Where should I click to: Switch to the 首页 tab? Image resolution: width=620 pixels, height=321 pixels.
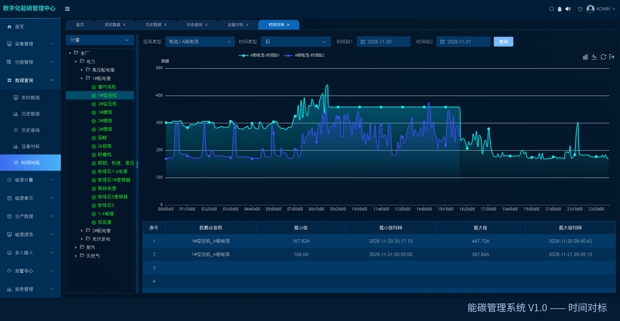(80, 25)
